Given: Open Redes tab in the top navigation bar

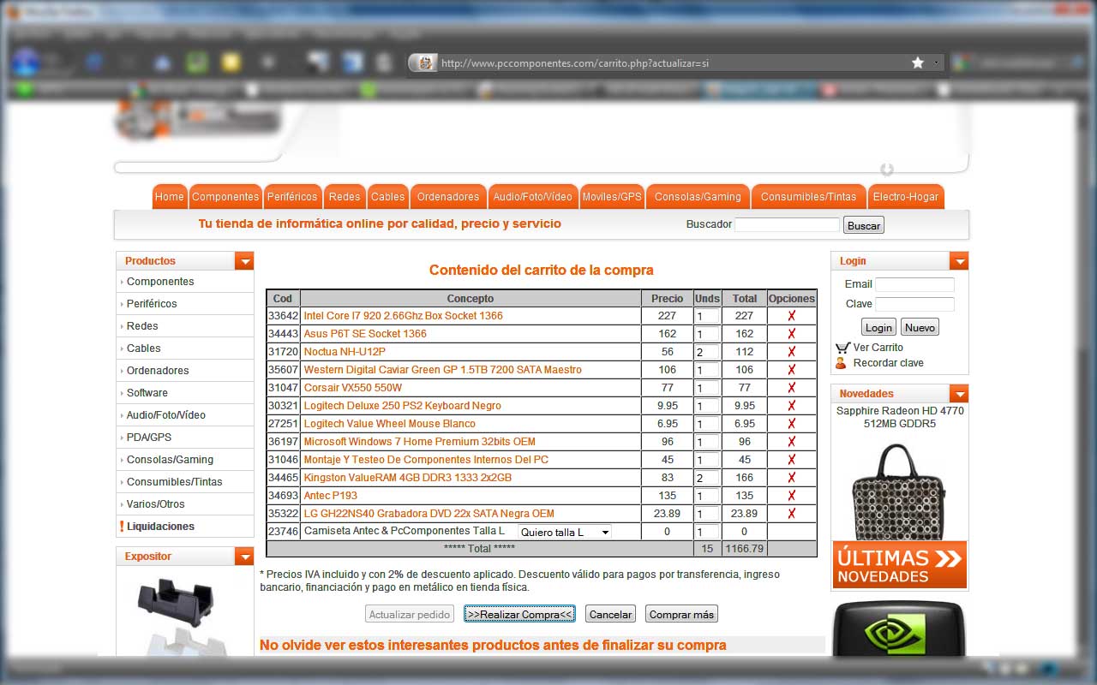Looking at the screenshot, I should [x=345, y=197].
